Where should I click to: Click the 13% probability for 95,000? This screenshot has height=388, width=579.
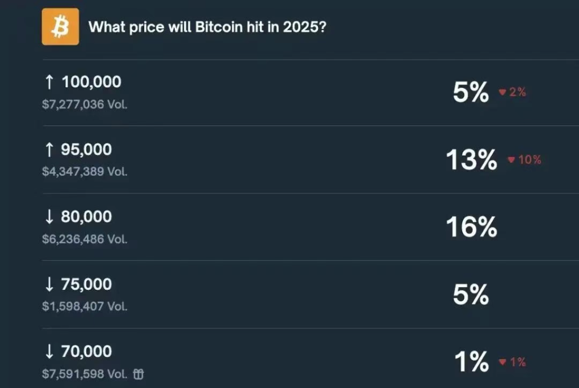[472, 160]
